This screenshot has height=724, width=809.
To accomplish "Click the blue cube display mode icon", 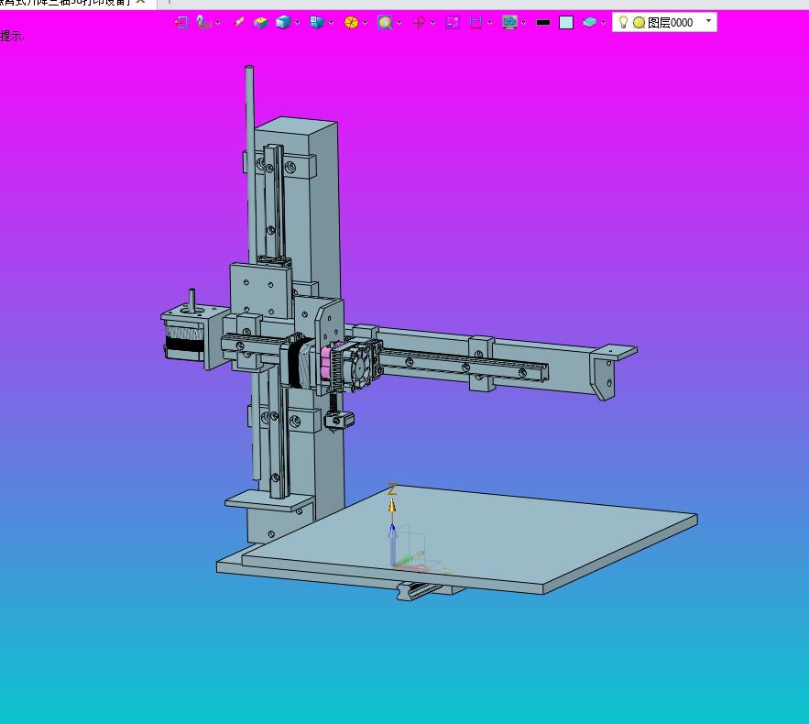I will tap(283, 22).
